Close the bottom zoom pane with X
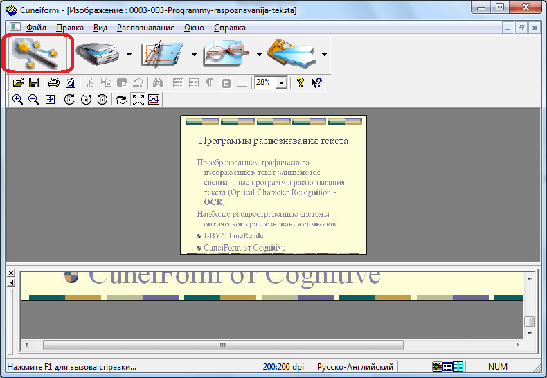 click(11, 273)
